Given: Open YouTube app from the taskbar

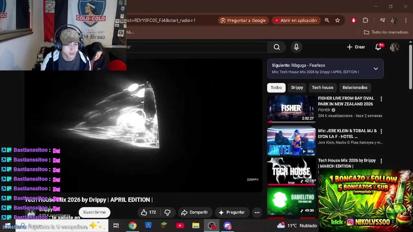Looking at the screenshot, I should point(180,226).
